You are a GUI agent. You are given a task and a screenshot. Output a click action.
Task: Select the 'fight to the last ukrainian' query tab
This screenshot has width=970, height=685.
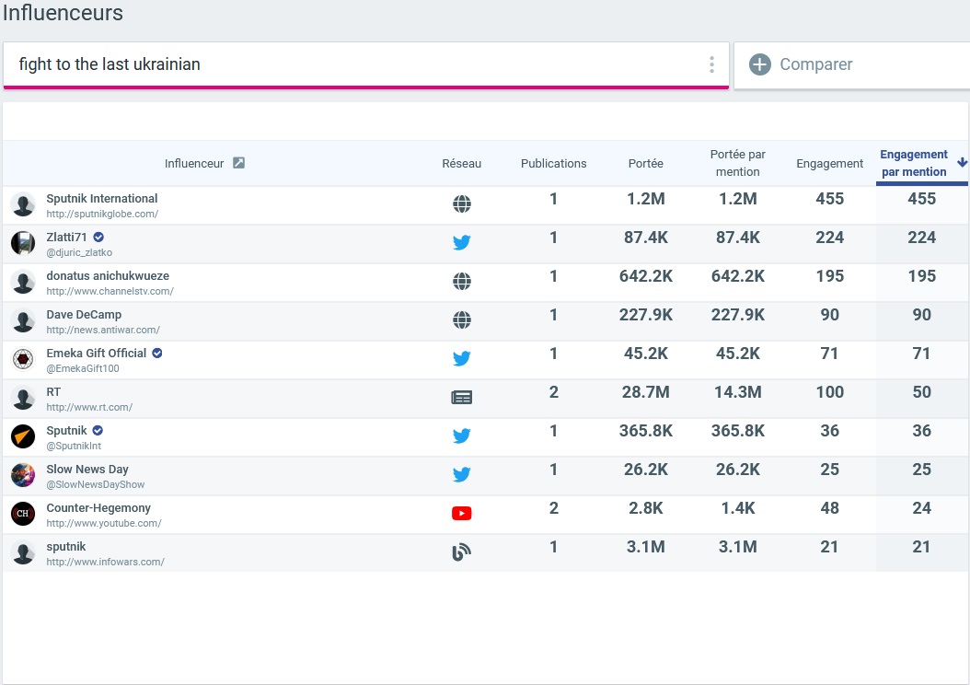click(366, 65)
